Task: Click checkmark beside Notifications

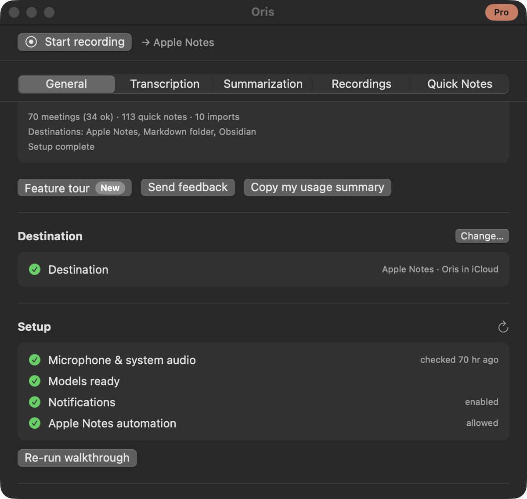Action: [35, 402]
